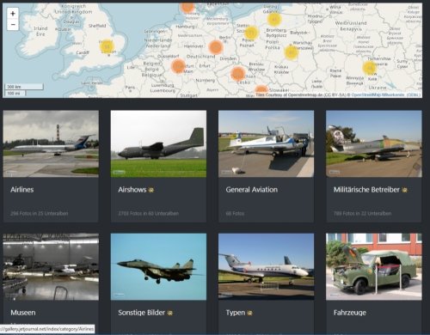Click the Airlines thumbnail with taxiing airliner
430x335 pixels.
tap(51, 143)
